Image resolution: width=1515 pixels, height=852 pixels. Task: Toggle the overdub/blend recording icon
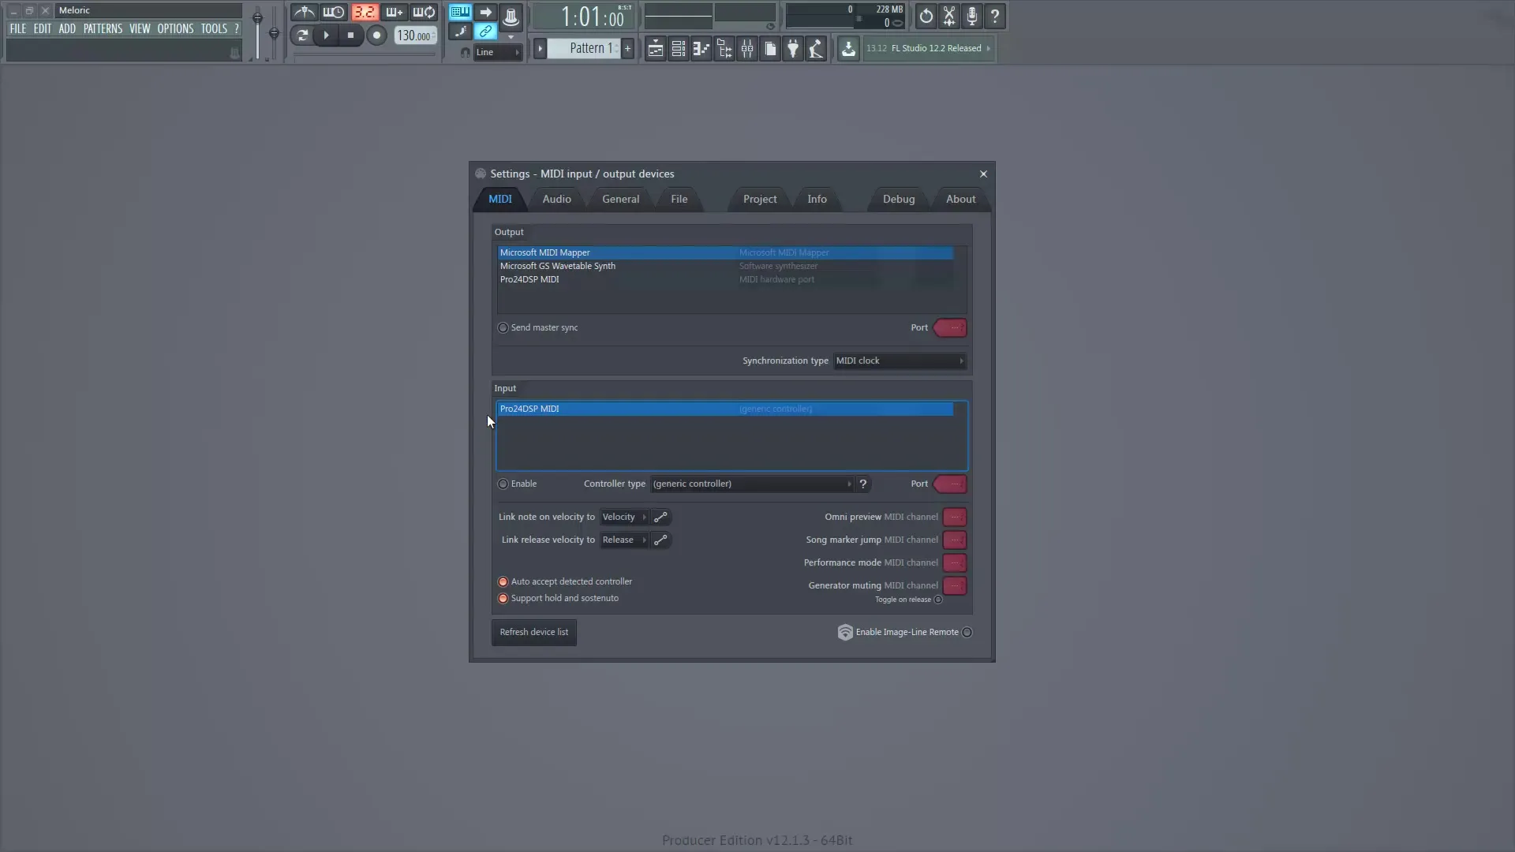[x=394, y=13]
